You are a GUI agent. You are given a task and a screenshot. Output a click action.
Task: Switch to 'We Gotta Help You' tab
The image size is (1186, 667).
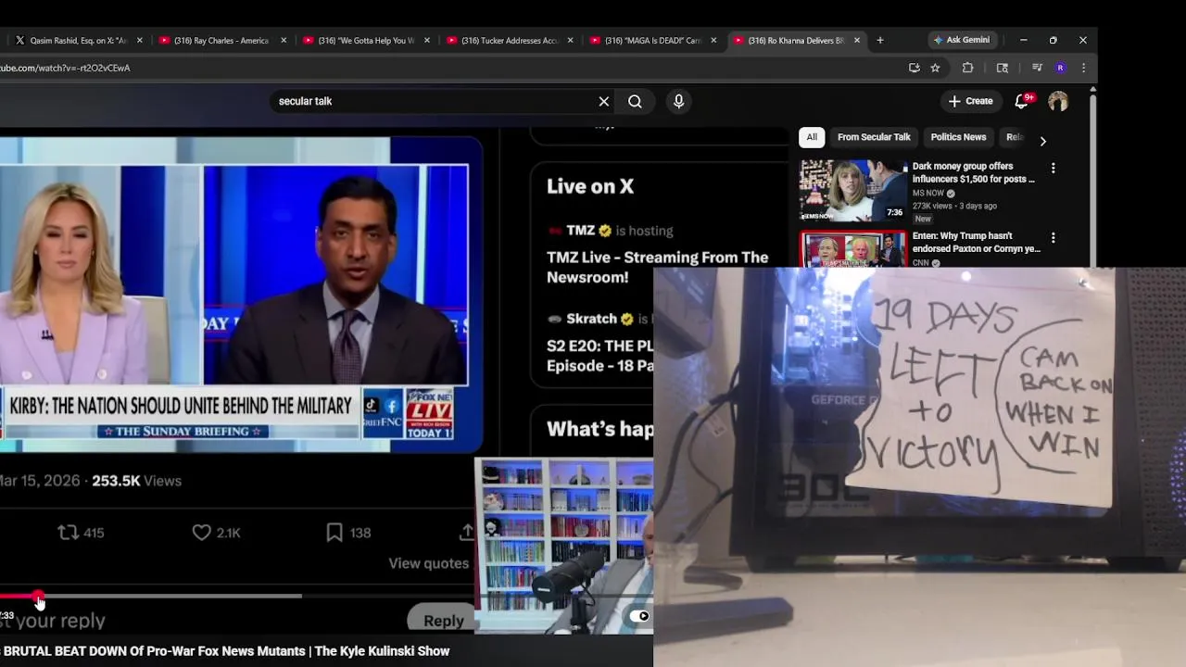click(364, 40)
